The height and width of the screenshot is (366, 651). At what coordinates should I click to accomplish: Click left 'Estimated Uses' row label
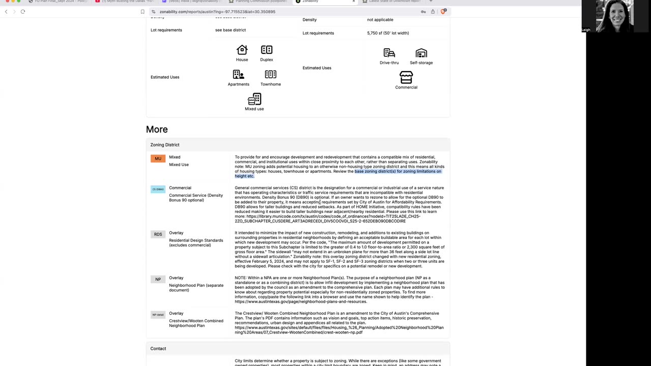coord(165,77)
